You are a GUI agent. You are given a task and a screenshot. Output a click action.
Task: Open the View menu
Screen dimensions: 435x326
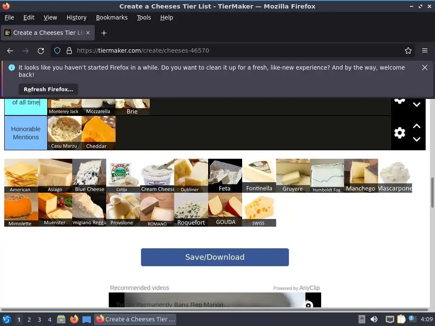[x=50, y=17]
